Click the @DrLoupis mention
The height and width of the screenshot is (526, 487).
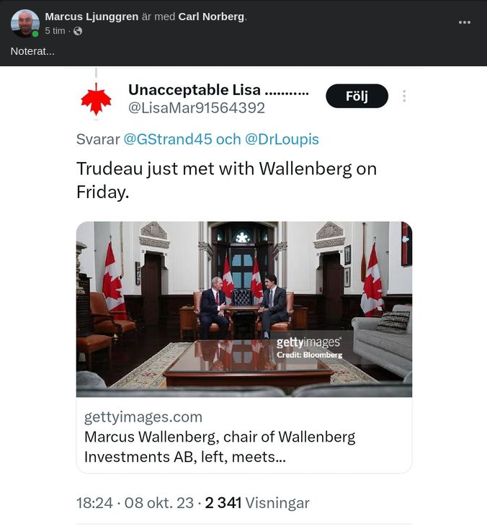click(x=282, y=139)
